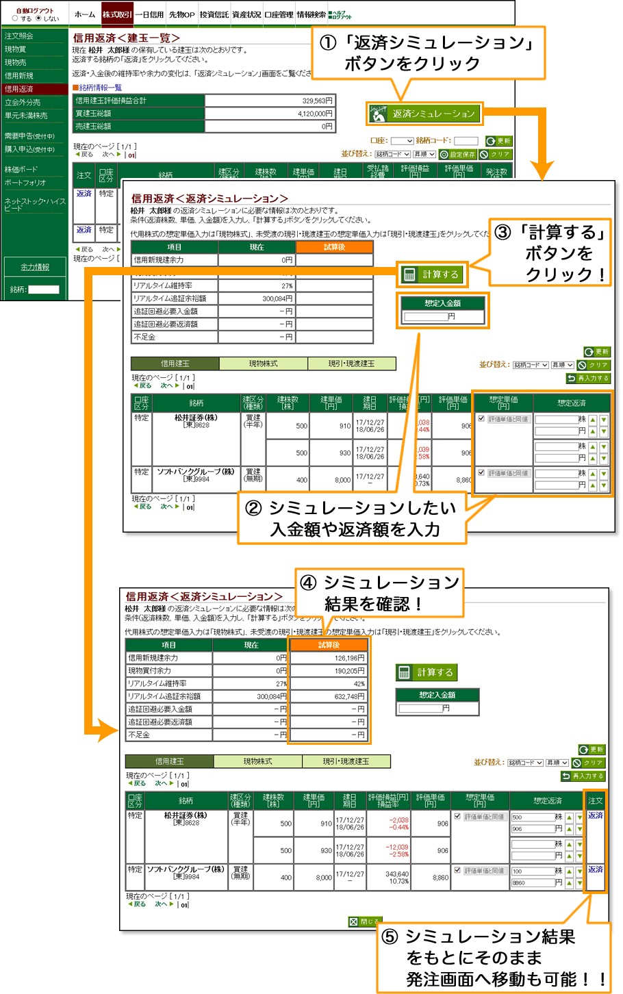Click first 株 quantity field for 松井証券 in input window

pyautogui.click(x=556, y=420)
